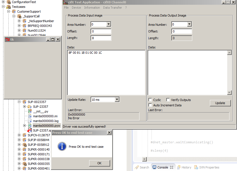This screenshot has width=237, height=171.
Task: Click the mantis0000000.log file icon
Action: [x=30, y=121]
